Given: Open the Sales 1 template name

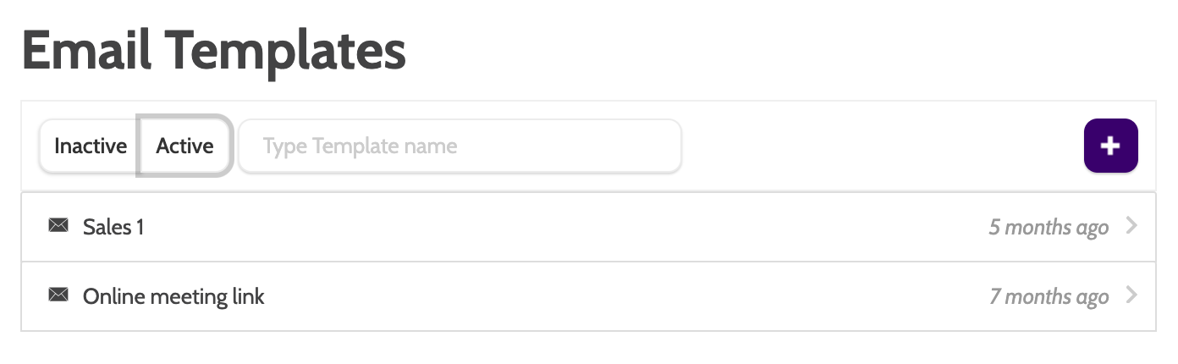Looking at the screenshot, I should 113,227.
